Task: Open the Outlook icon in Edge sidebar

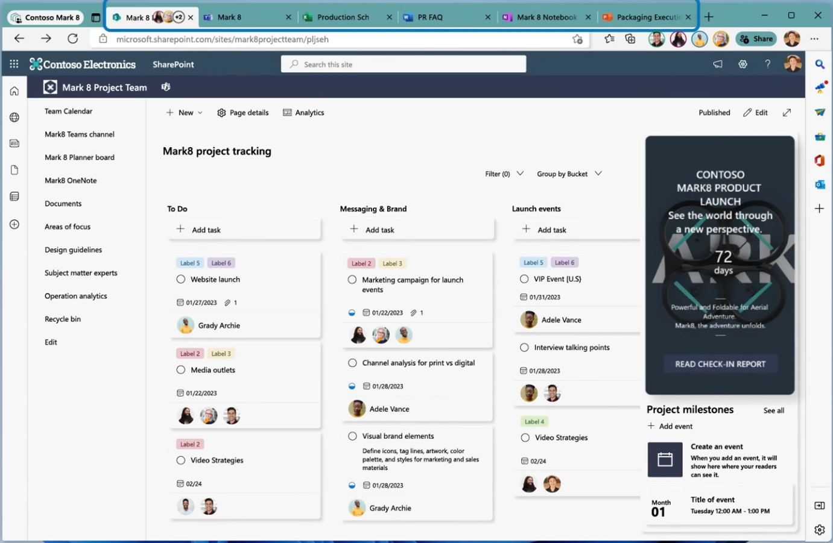Action: (x=820, y=184)
